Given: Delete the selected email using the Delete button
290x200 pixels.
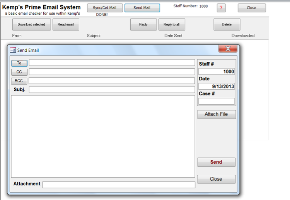Looking at the screenshot, I should 227,25.
